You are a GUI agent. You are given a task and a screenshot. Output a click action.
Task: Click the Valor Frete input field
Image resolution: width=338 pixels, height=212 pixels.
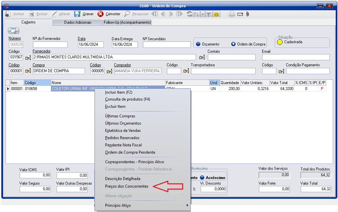274,189
